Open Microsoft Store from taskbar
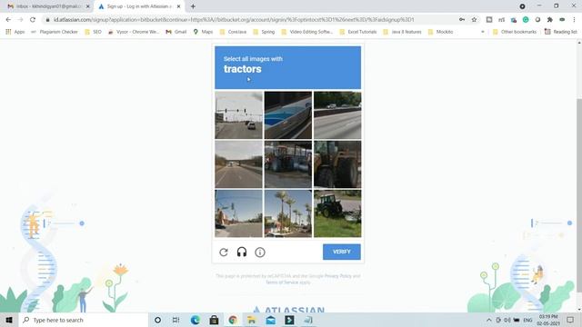Viewport: 582px width, 327px height. coord(215,320)
